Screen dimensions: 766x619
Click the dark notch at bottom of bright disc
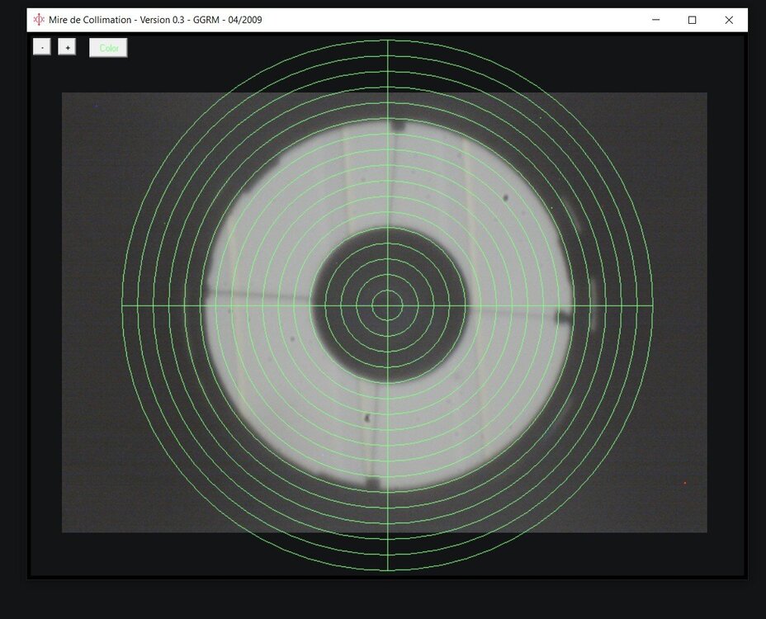pyautogui.click(x=374, y=483)
